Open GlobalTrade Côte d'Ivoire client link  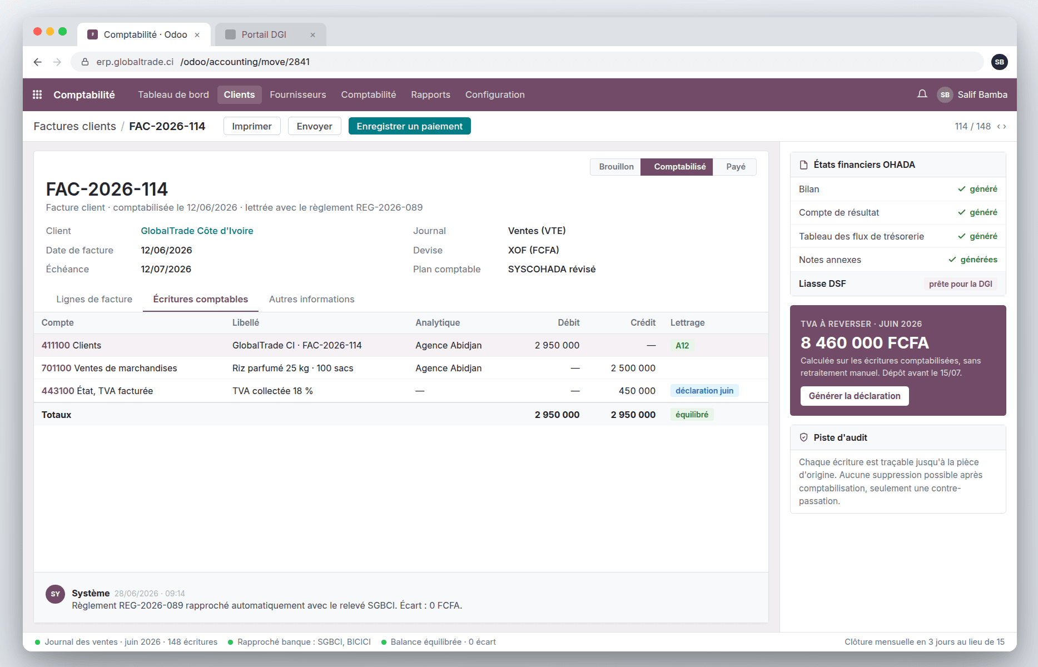197,231
